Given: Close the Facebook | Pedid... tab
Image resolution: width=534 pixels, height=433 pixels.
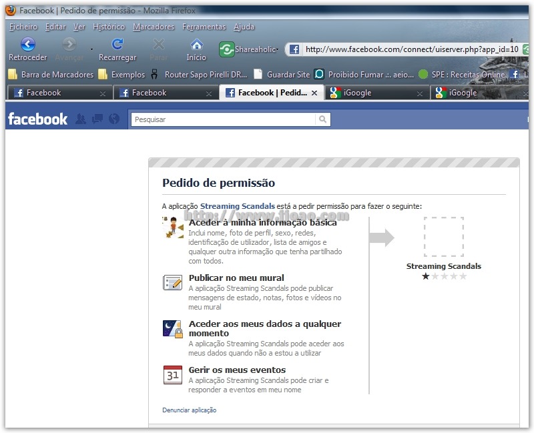Looking at the screenshot, I should click(314, 93).
